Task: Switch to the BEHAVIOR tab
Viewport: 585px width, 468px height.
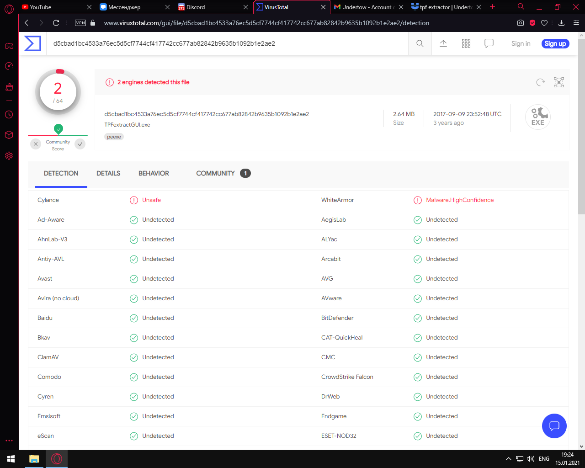Action: (154, 173)
